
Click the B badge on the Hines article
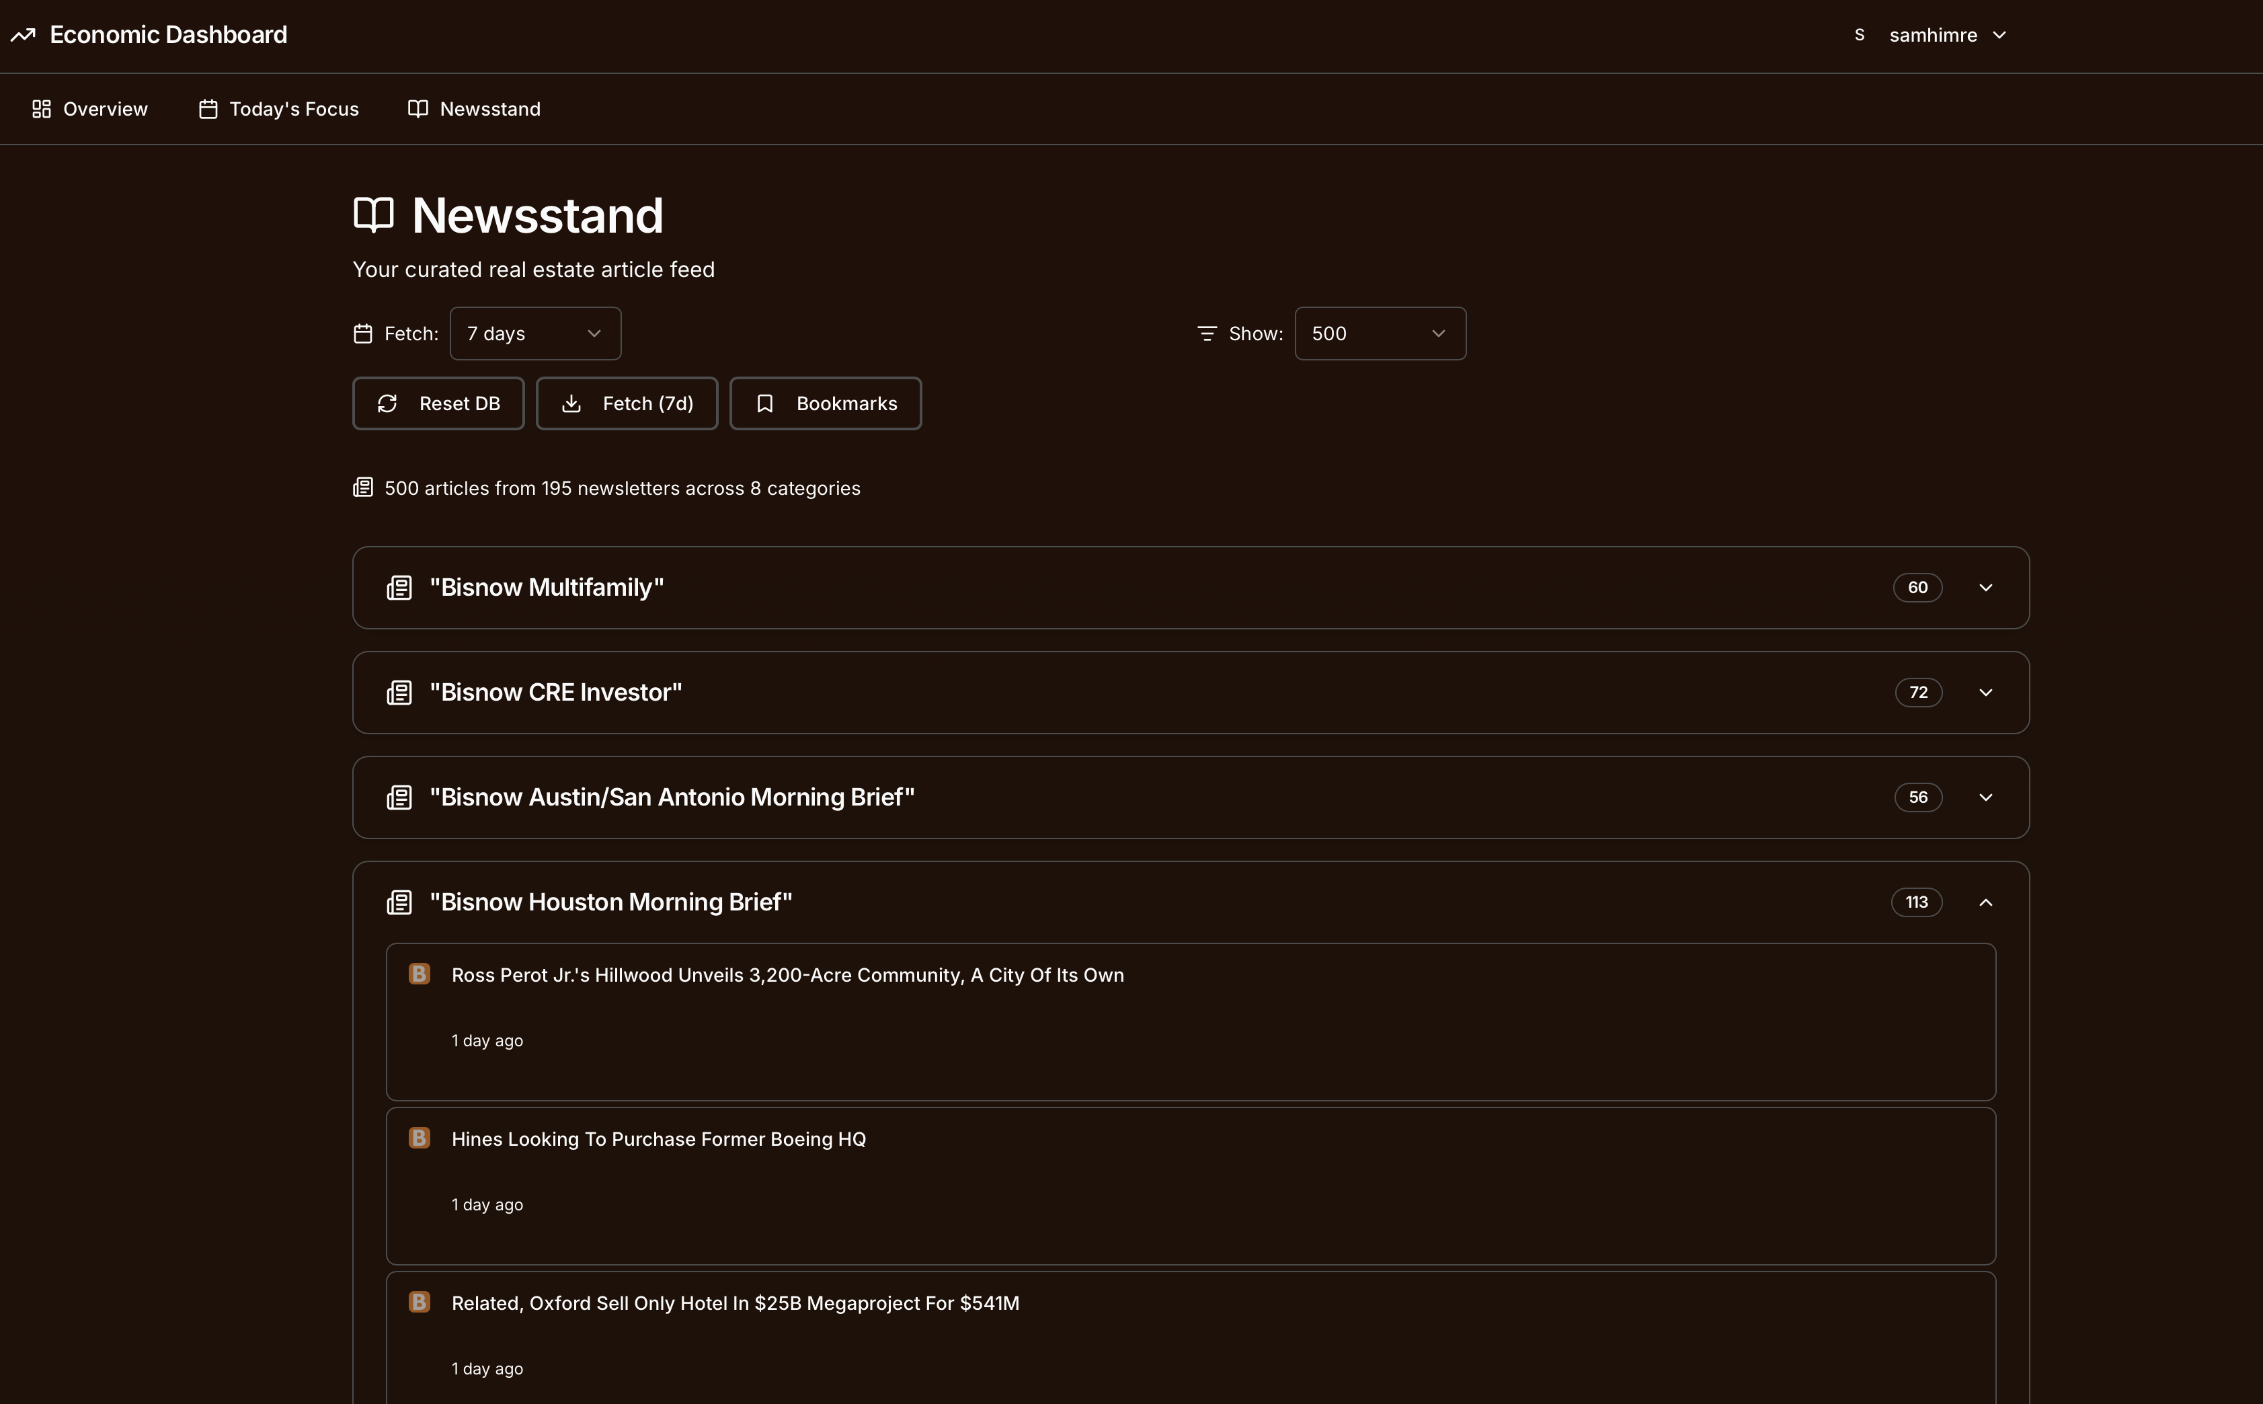tap(420, 1136)
